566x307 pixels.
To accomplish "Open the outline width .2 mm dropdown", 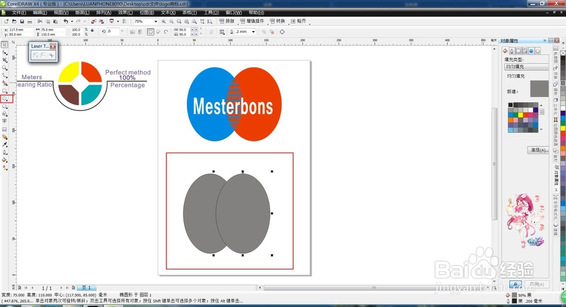I will tap(254, 32).
